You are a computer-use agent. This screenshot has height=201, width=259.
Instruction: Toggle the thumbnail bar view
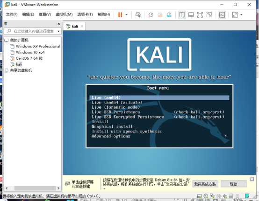click(x=191, y=14)
